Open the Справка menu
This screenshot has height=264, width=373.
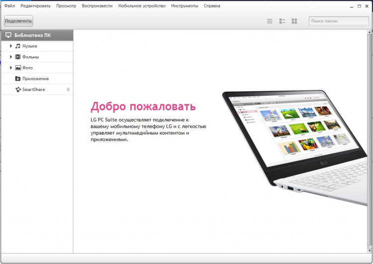(212, 5)
